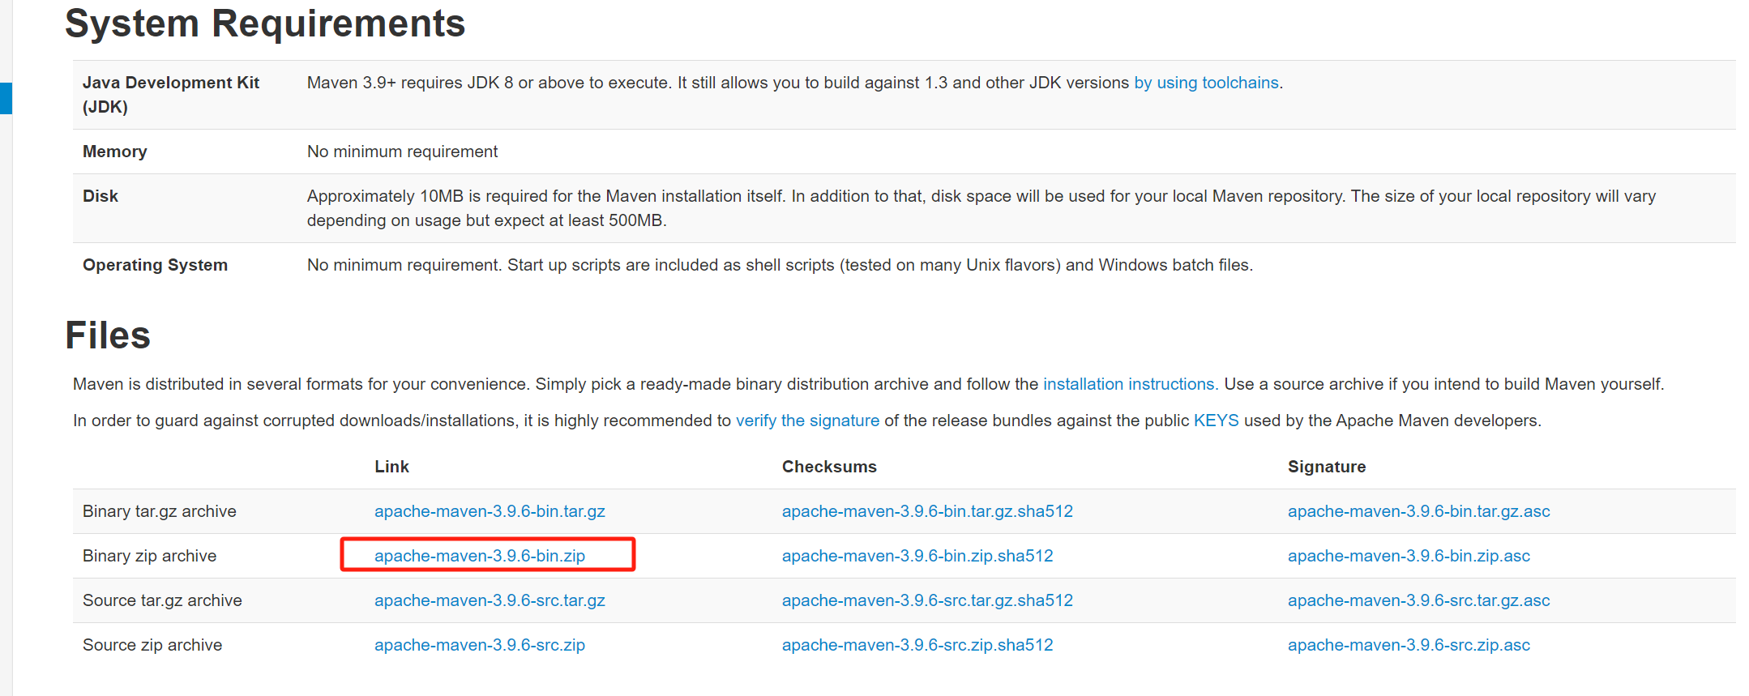1749x696 pixels.
Task: Click the 'Operating System' row label
Action: click(155, 265)
